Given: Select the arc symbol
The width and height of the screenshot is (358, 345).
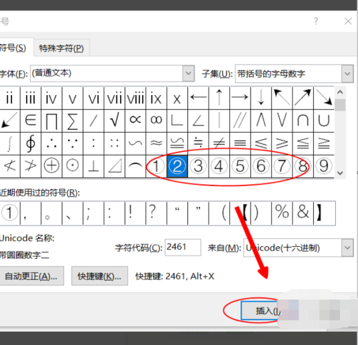Looking at the screenshot, I should 135,166.
